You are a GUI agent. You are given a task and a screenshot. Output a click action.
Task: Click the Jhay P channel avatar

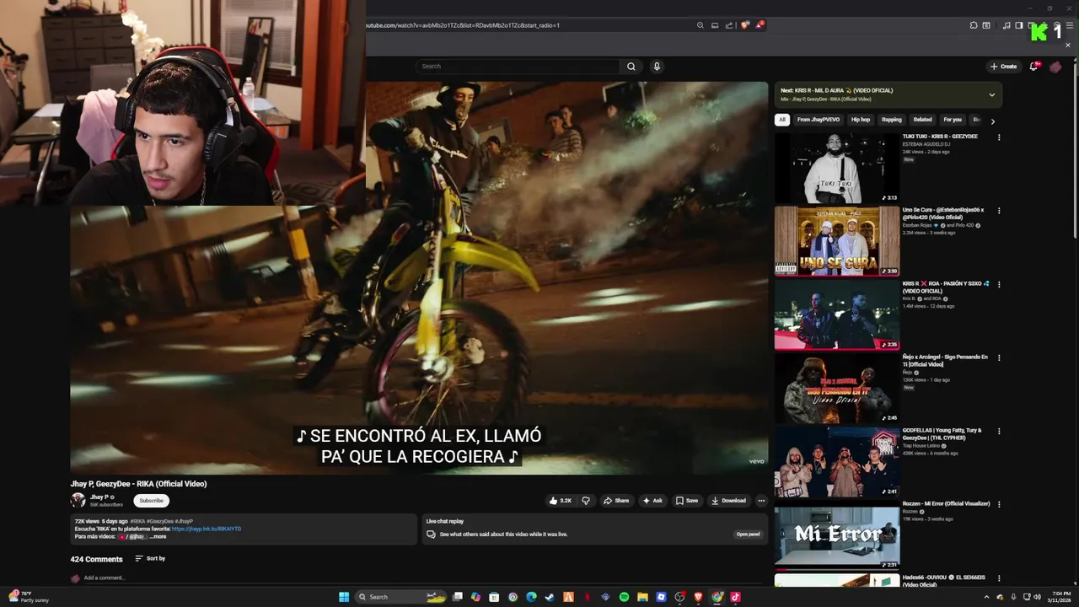tap(78, 500)
